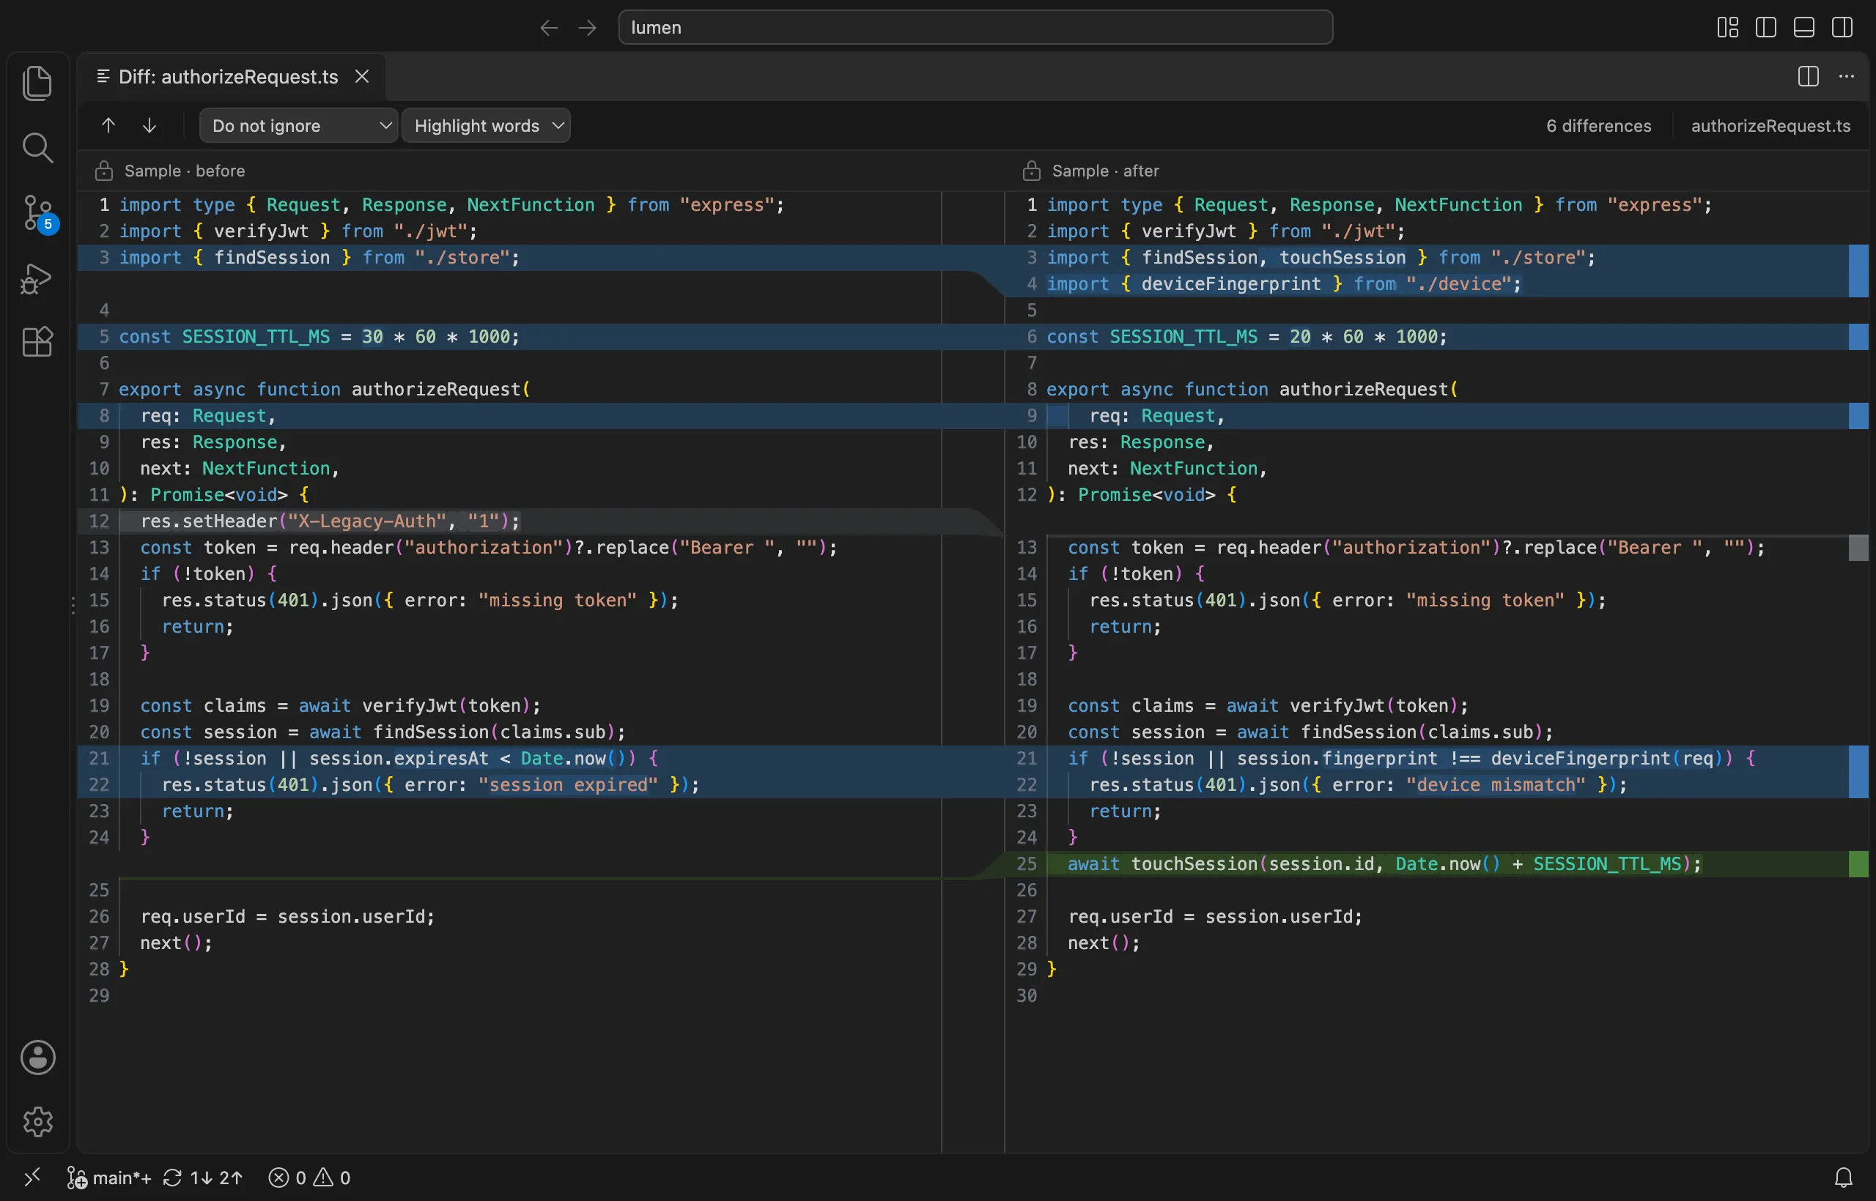Click the green overview marker for line 25
The image size is (1876, 1201).
(x=1858, y=864)
